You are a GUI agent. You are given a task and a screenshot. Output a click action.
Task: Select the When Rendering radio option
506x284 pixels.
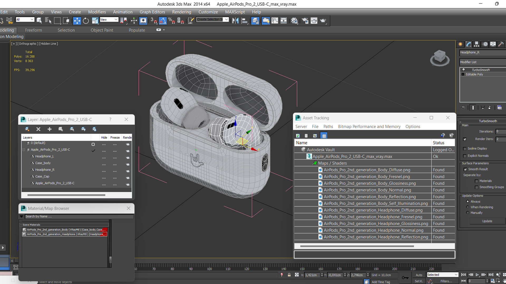[x=468, y=207]
